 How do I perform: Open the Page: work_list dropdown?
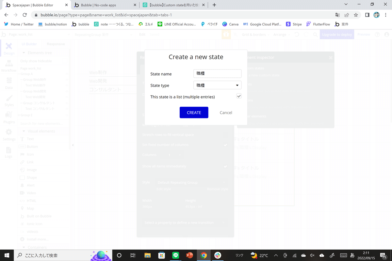39,35
